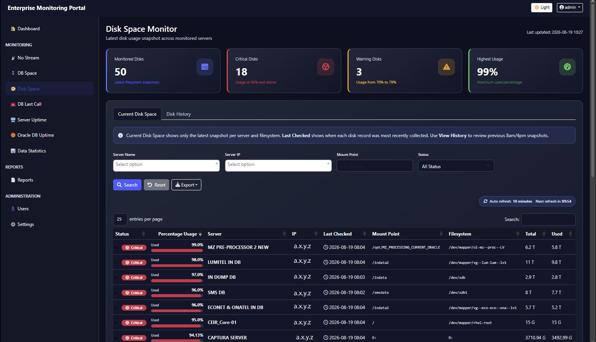Go to the DB Space page

pyautogui.click(x=49, y=73)
